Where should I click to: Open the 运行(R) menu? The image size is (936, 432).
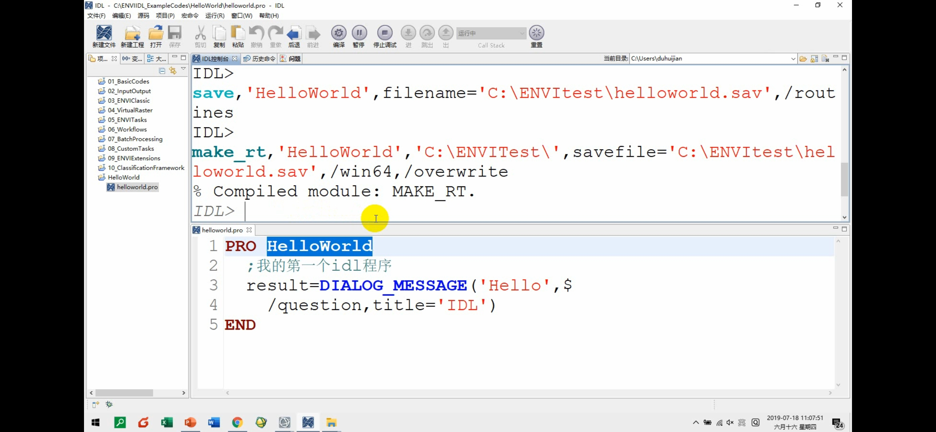pos(214,16)
